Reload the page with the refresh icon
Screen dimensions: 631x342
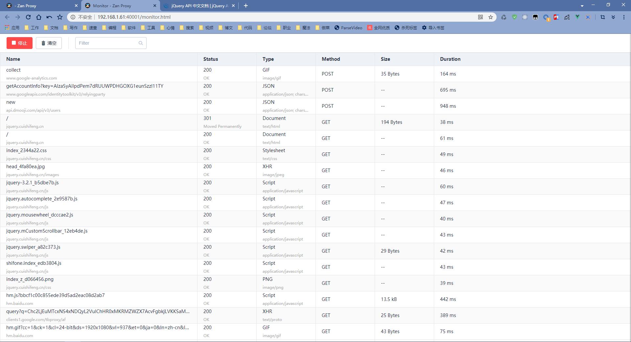pyautogui.click(x=28, y=17)
